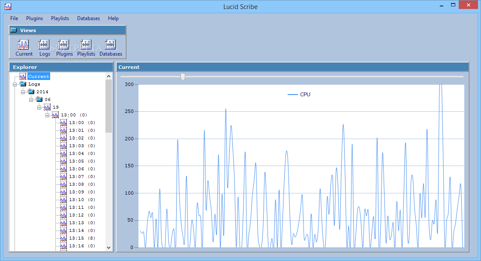Open the Databases menu
The height and width of the screenshot is (261, 481).
[88, 18]
